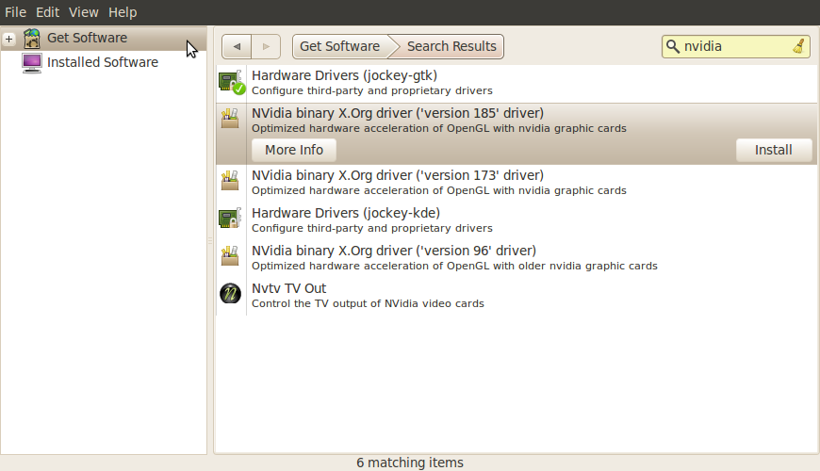
Task: Click the Installed Software monitor icon
Action: [32, 63]
